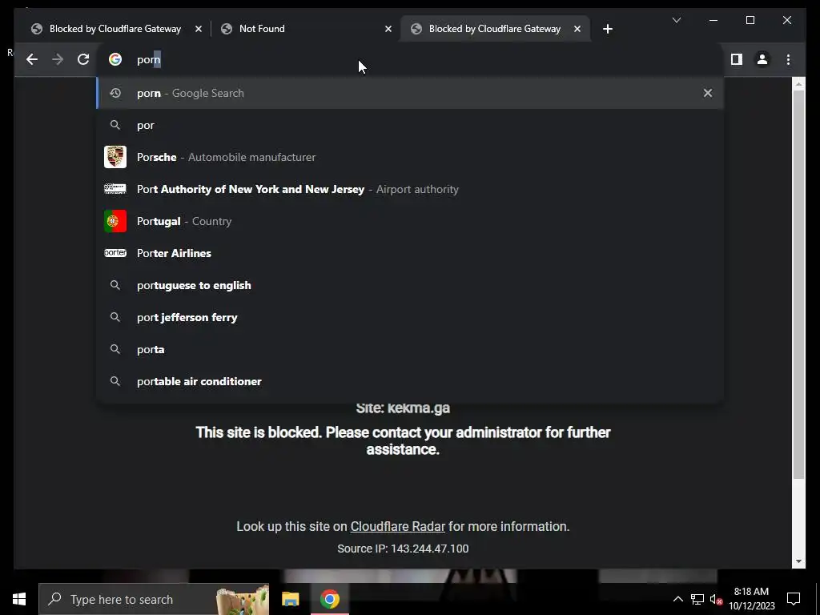This screenshot has height=615, width=820.
Task: Click the Google icon in address bar
Action: 115,59
